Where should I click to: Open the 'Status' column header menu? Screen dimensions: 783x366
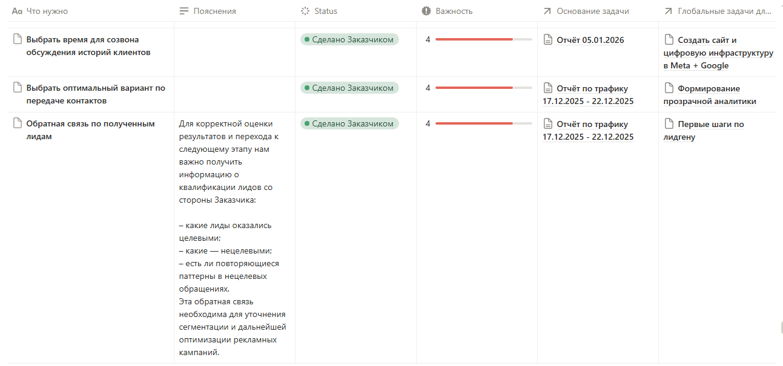[355, 11]
